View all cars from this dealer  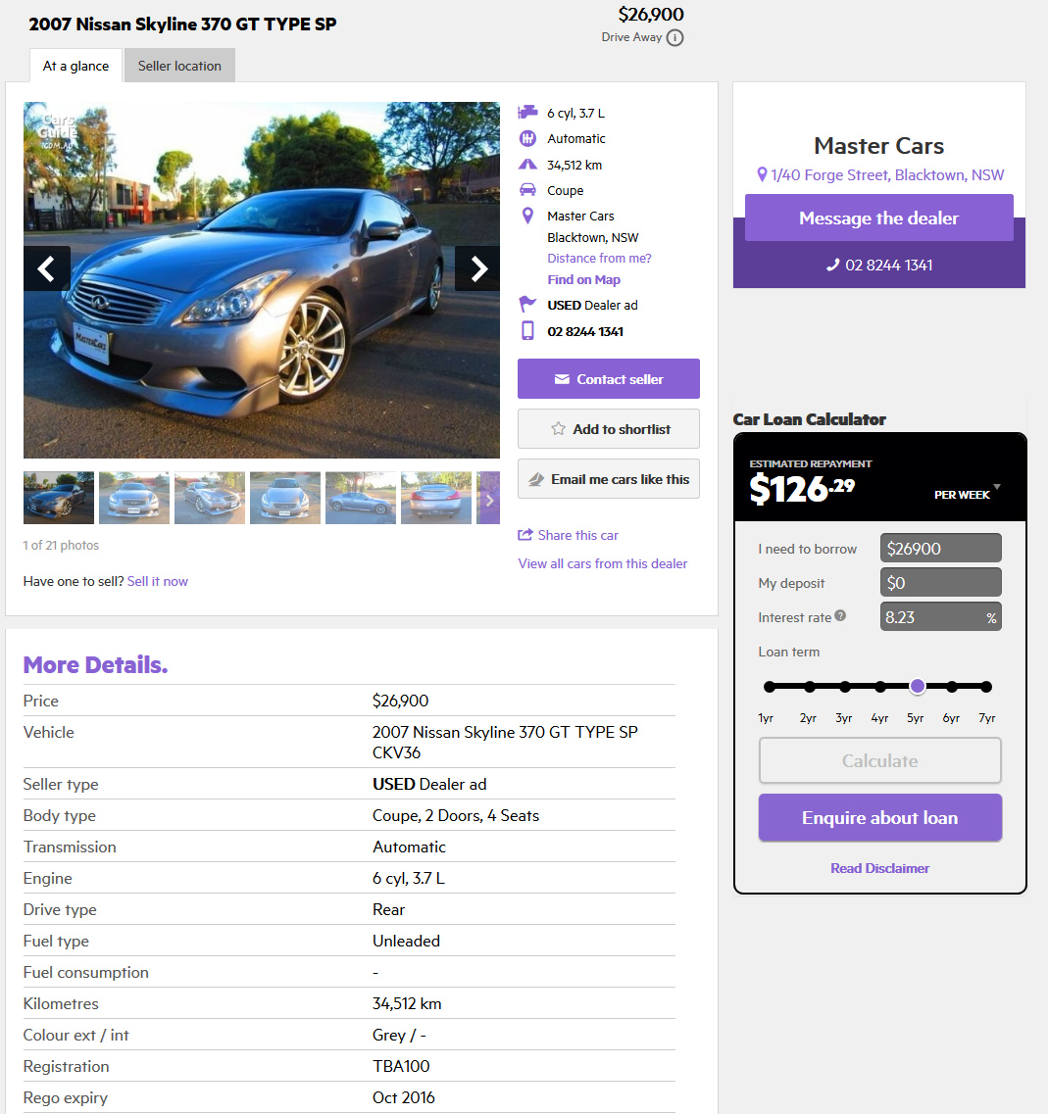[x=603, y=563]
